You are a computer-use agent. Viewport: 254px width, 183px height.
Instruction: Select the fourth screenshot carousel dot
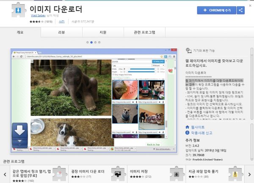coord(99,42)
